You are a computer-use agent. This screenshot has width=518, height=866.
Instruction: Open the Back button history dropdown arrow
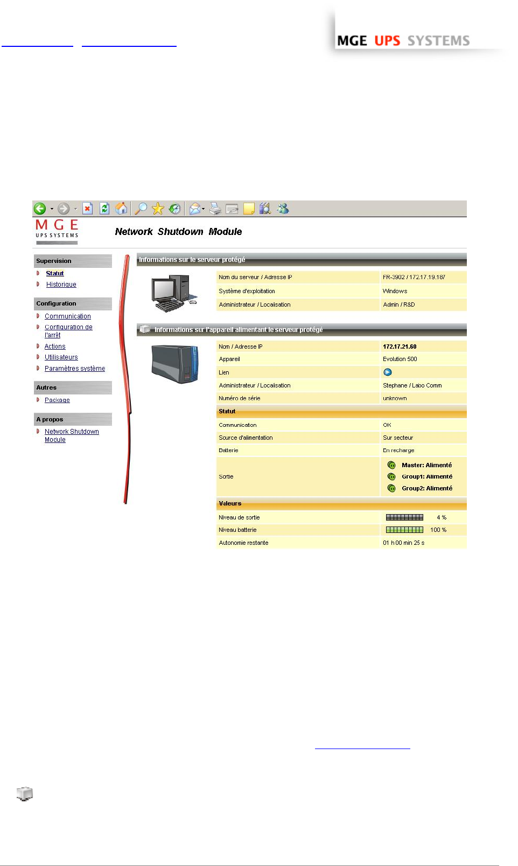(x=52, y=209)
